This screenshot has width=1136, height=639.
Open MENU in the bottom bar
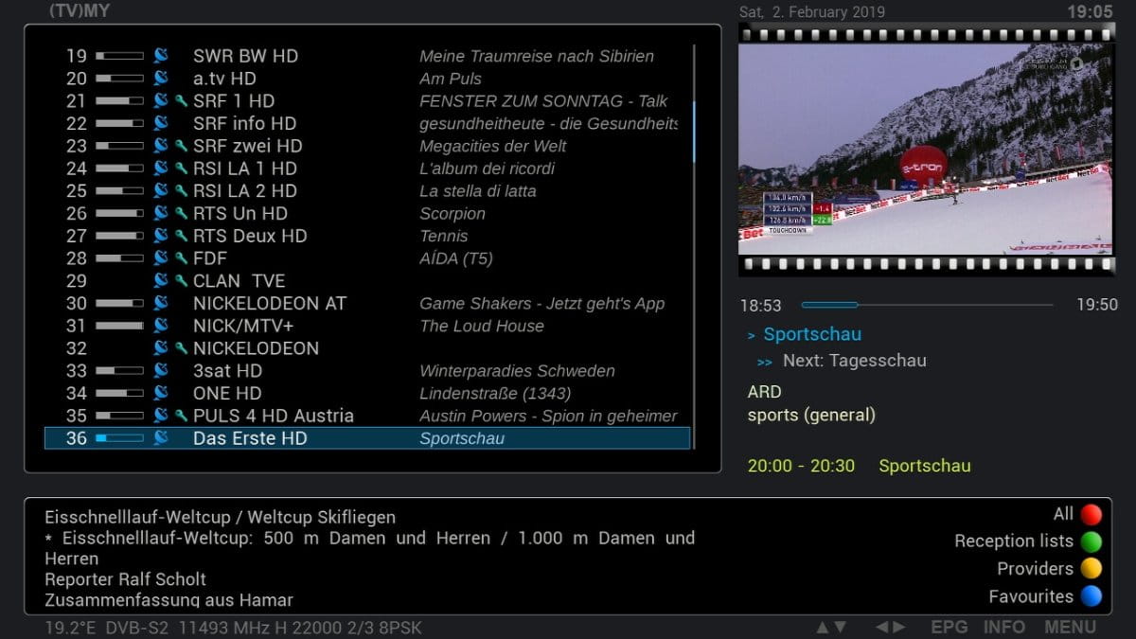coord(1070,627)
